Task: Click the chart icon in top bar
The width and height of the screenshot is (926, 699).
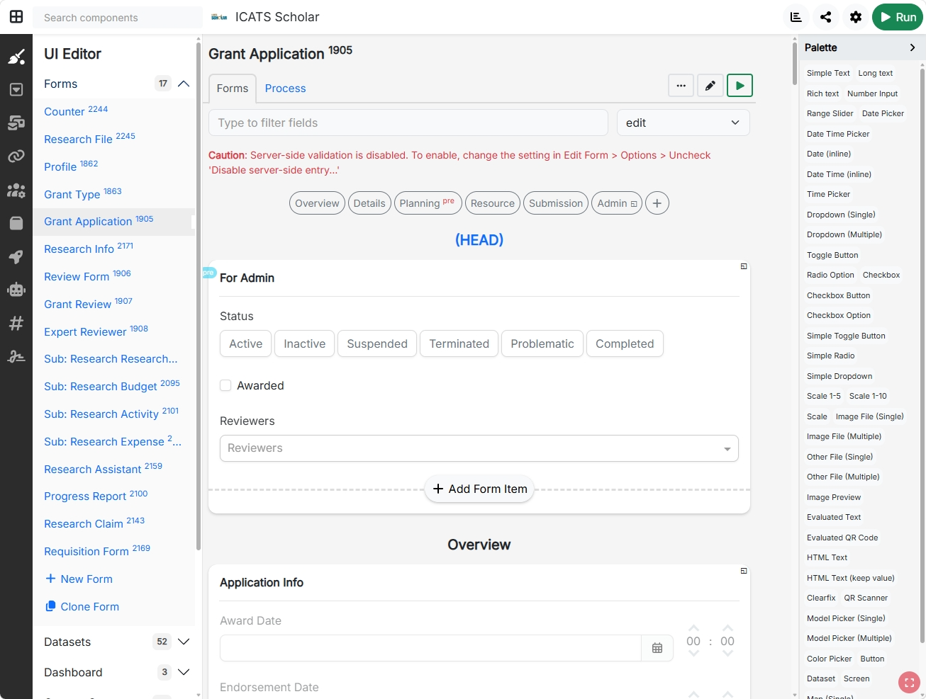Action: click(x=796, y=17)
